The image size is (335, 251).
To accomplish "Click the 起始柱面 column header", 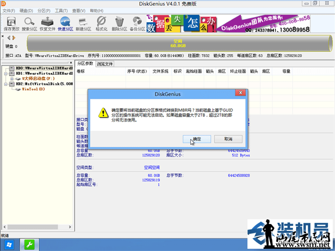I will coord(194,71).
